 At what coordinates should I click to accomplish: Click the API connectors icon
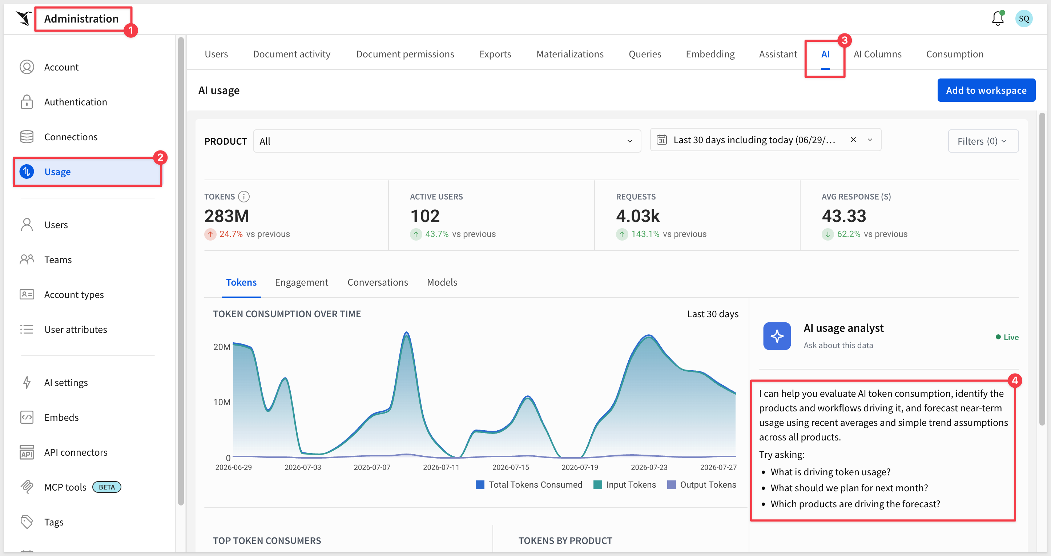click(x=27, y=452)
